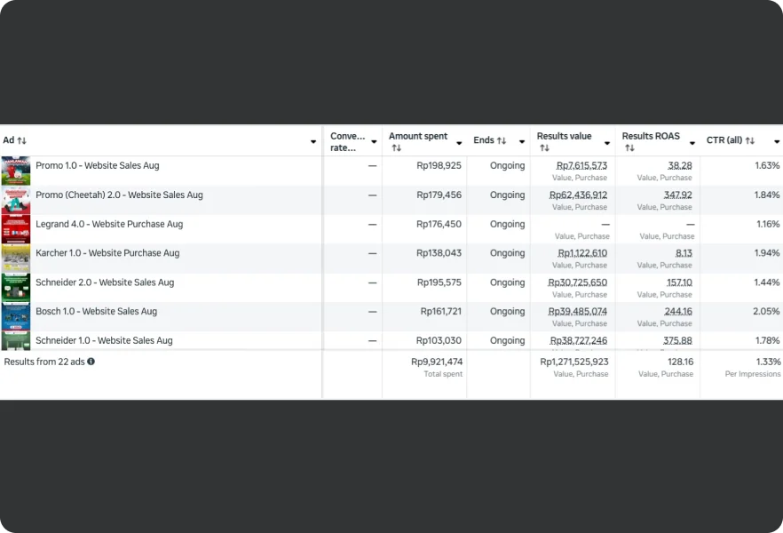This screenshot has width=783, height=533.
Task: Click the Rp7,615,573 results value for Promo 1.0
Action: click(581, 165)
